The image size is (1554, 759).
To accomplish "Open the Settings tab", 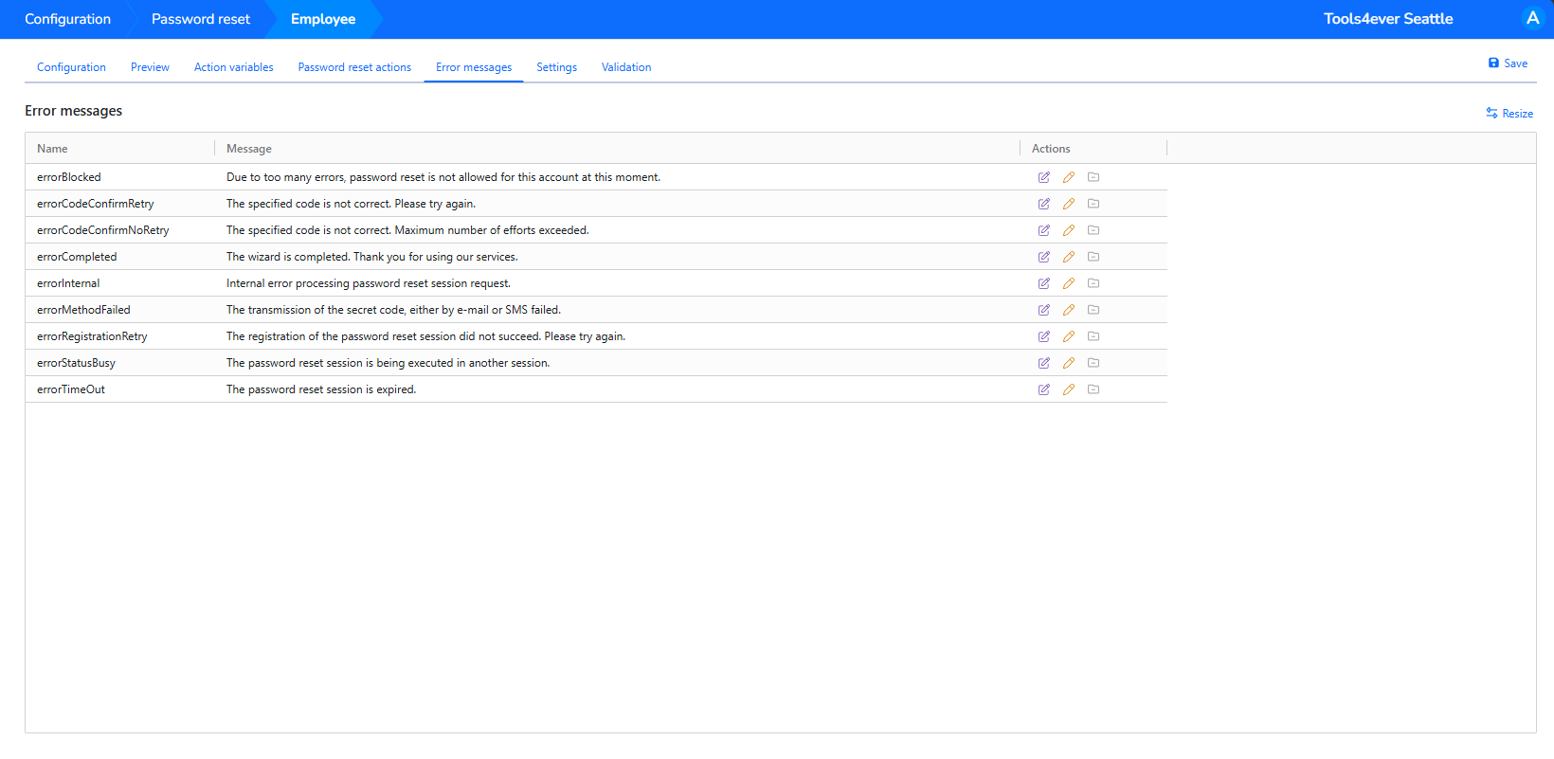I will coord(556,67).
